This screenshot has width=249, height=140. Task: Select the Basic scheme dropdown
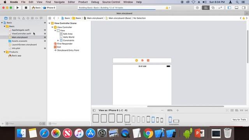36,8
